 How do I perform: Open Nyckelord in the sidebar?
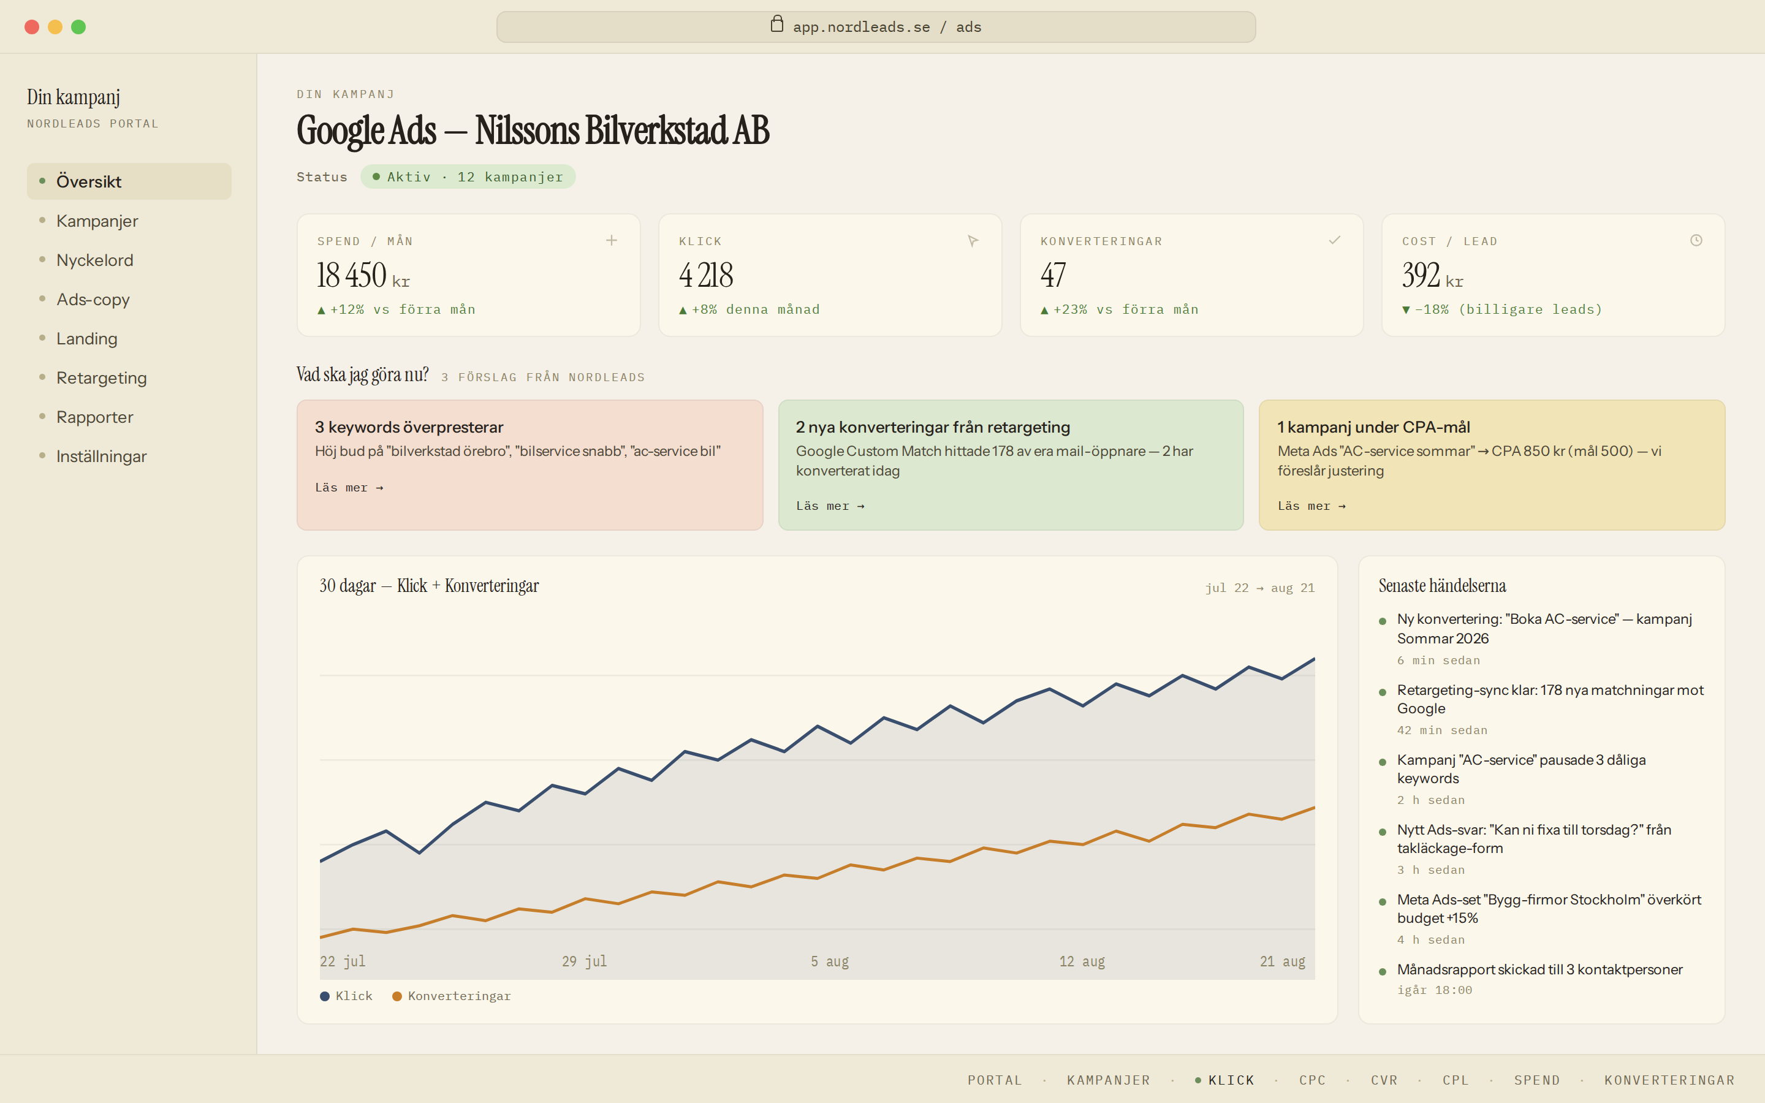[129, 260]
